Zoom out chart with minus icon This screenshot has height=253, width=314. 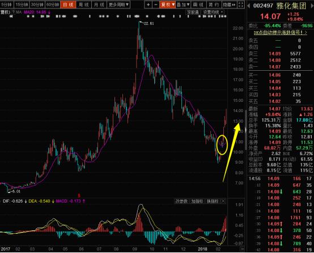156,5
